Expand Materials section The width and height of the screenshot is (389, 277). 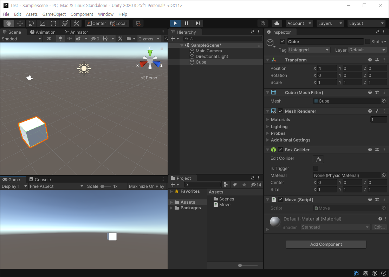tap(268, 119)
